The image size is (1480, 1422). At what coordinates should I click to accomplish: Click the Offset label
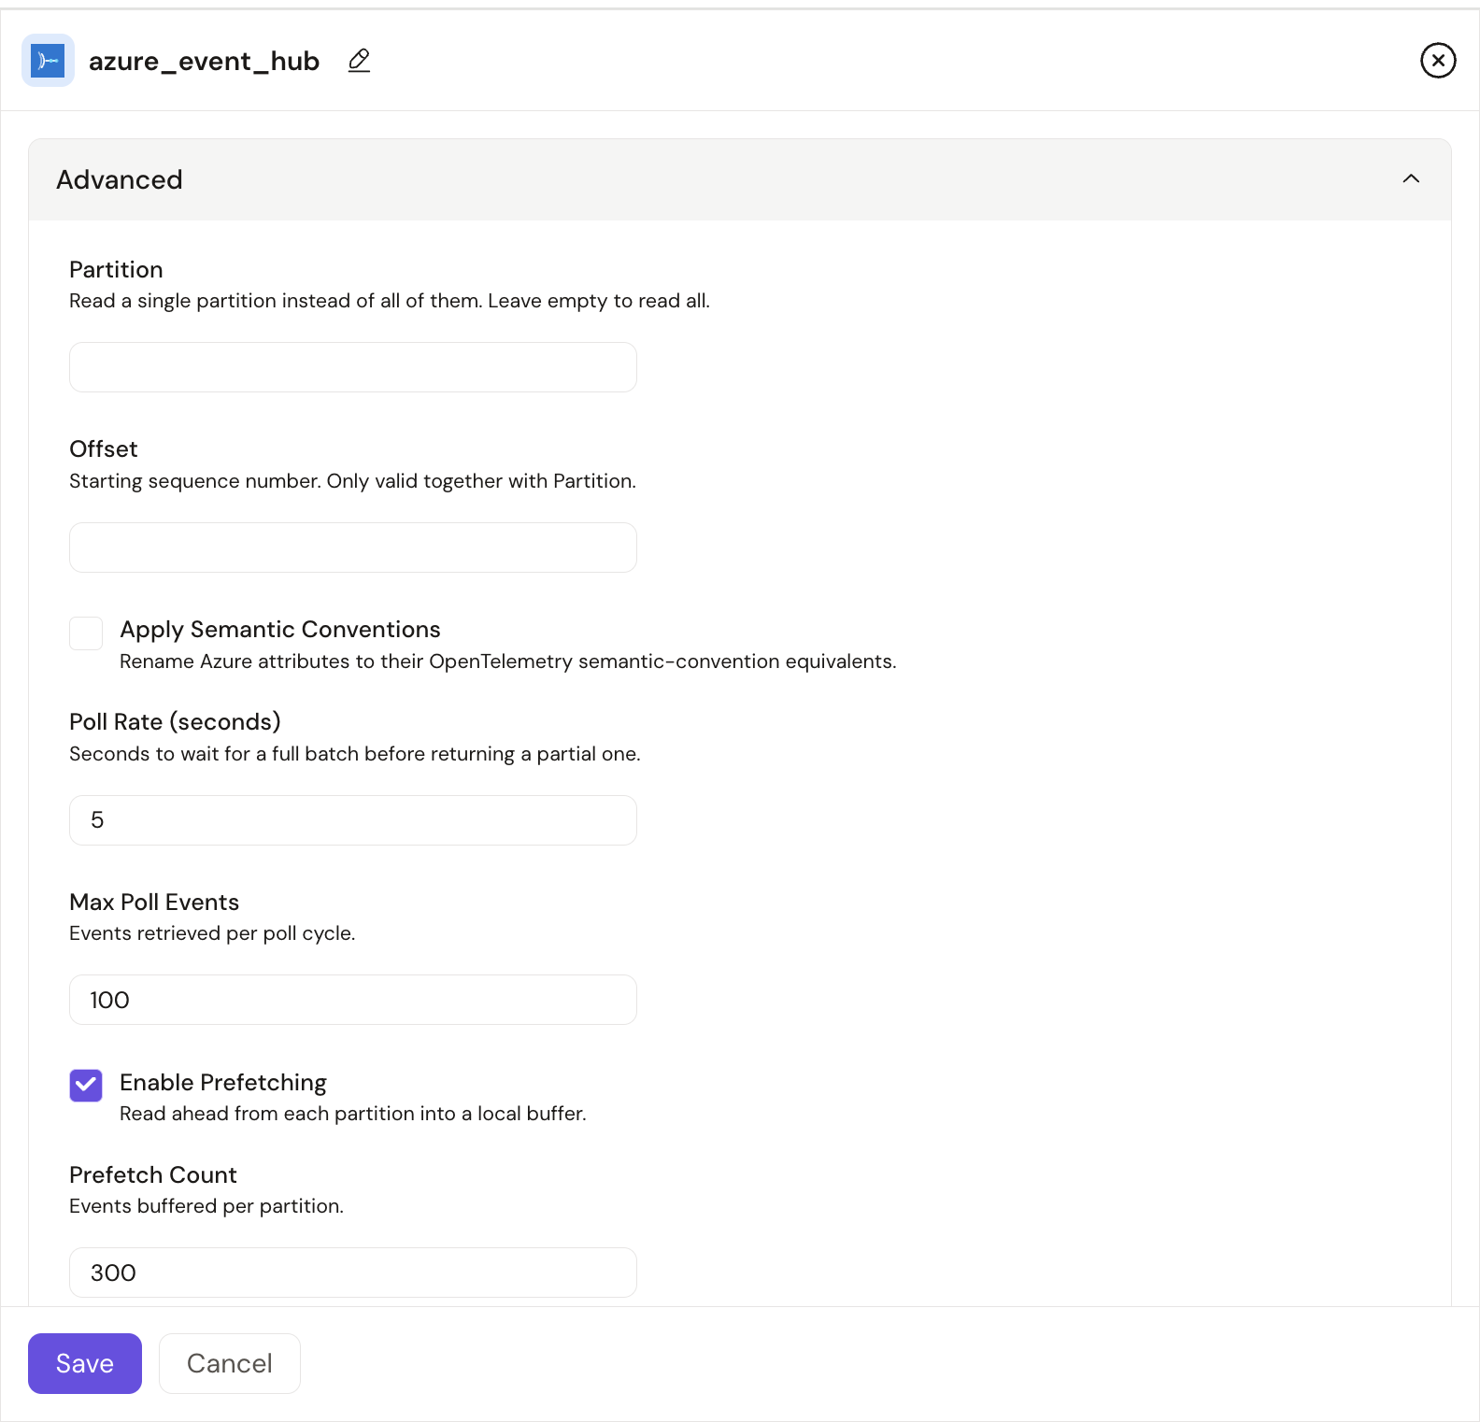[104, 449]
